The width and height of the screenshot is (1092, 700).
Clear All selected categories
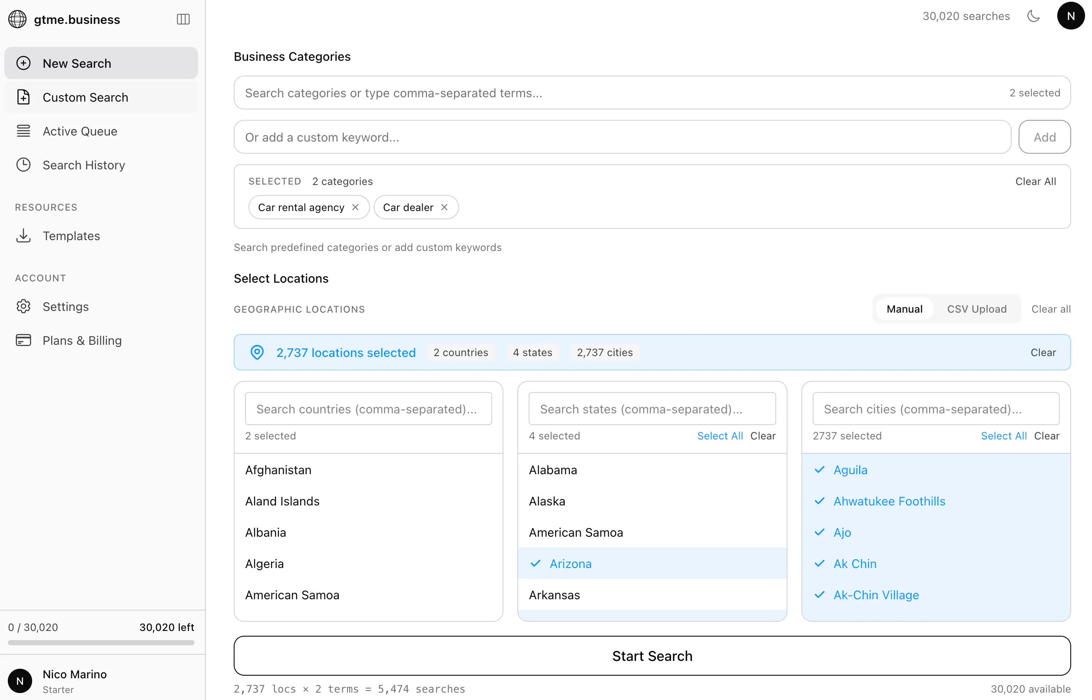[x=1036, y=182]
